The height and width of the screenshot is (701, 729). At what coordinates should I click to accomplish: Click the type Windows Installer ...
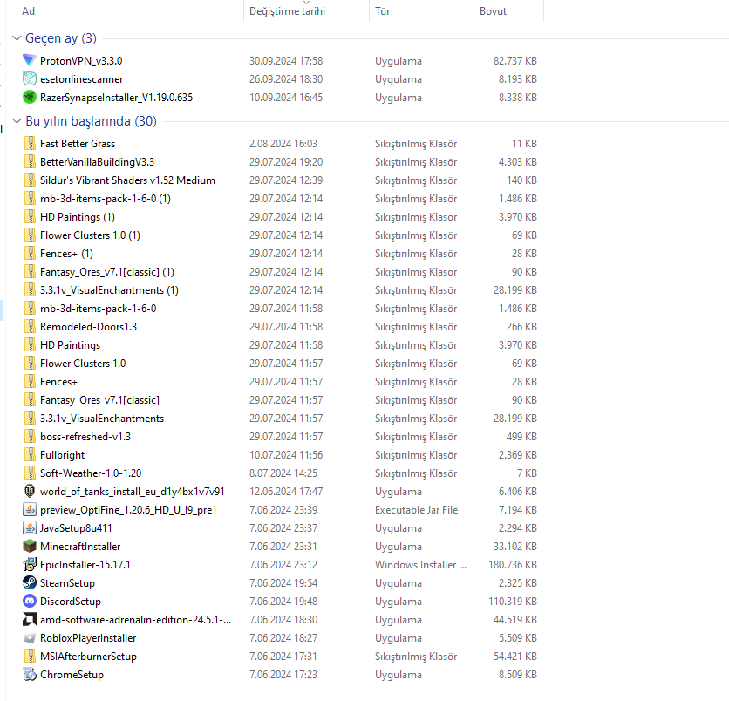[421, 565]
